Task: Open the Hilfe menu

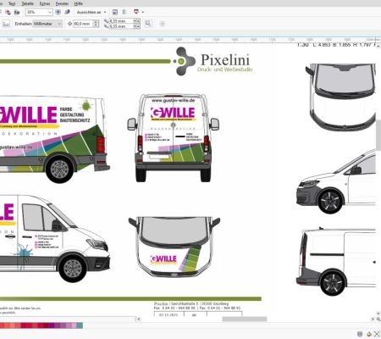Action: pos(78,3)
